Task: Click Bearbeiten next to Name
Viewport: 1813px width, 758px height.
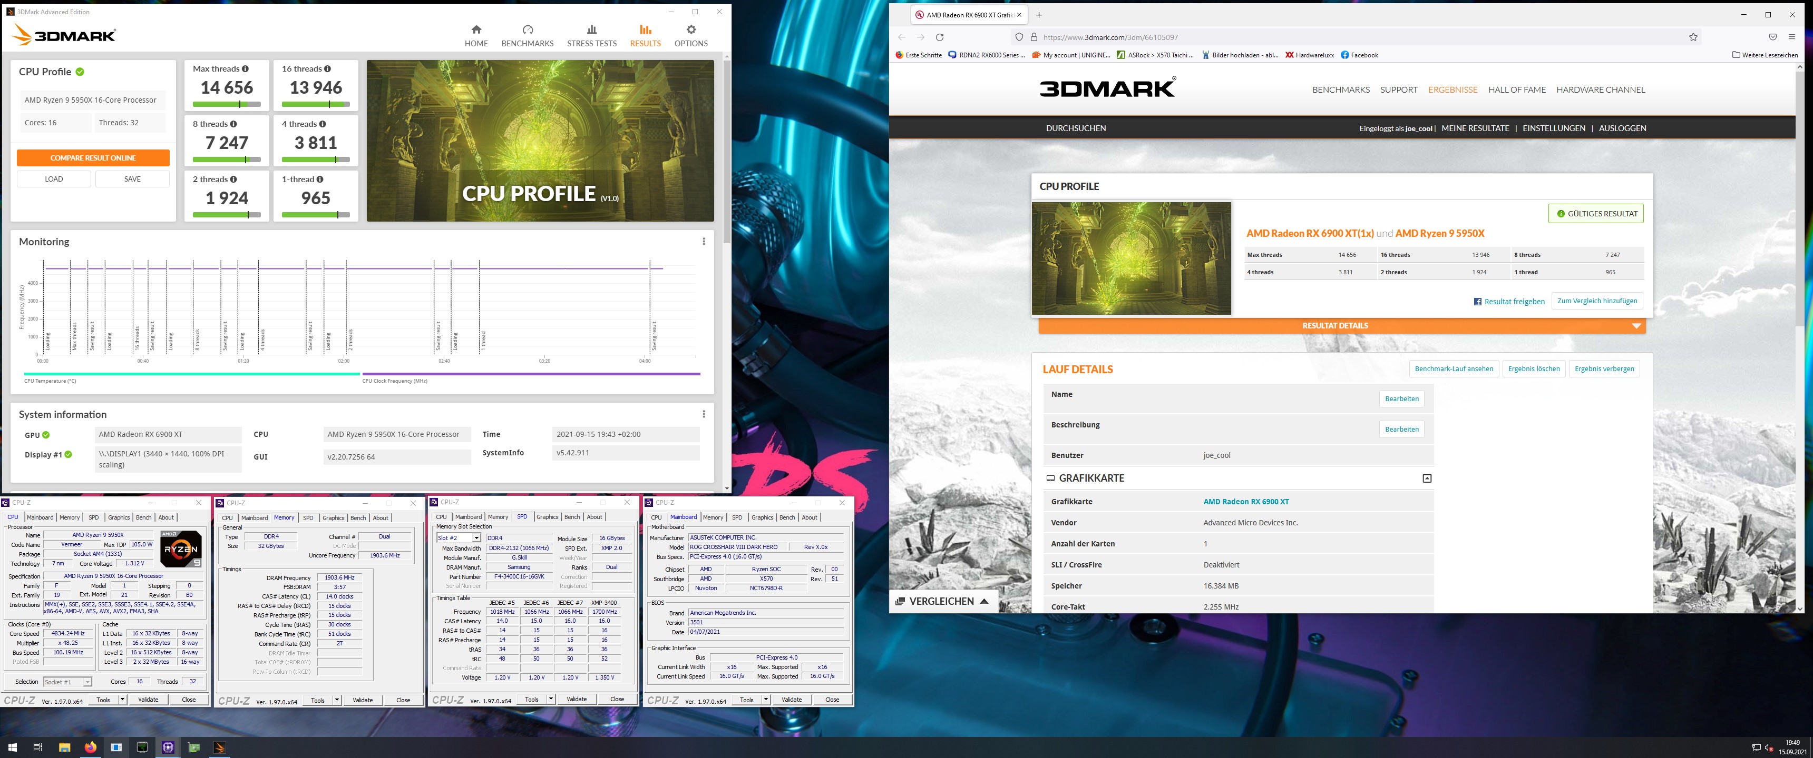Action: point(1401,398)
